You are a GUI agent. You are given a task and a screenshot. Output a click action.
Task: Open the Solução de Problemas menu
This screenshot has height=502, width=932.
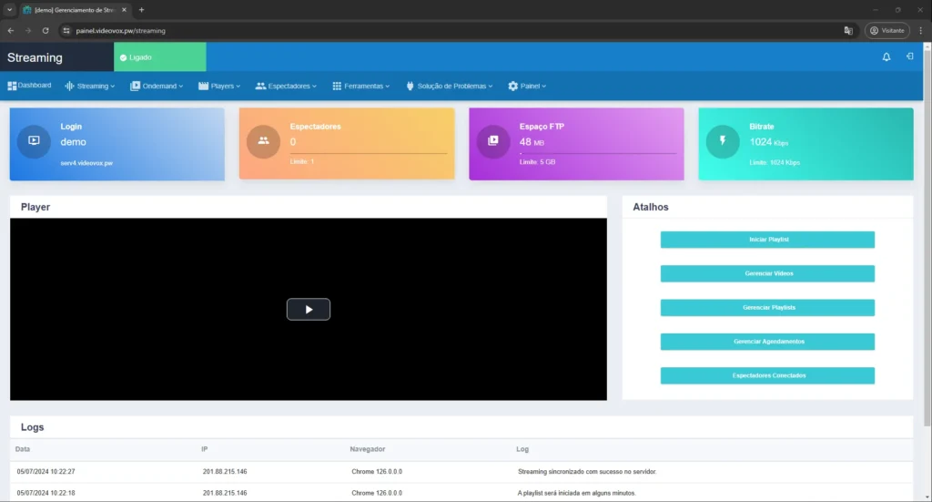click(x=449, y=87)
